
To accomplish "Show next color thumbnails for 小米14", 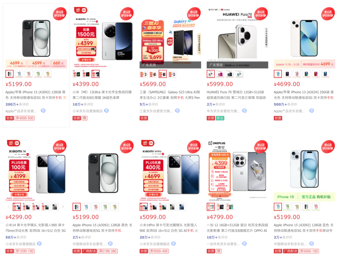I will tap(63, 207).
